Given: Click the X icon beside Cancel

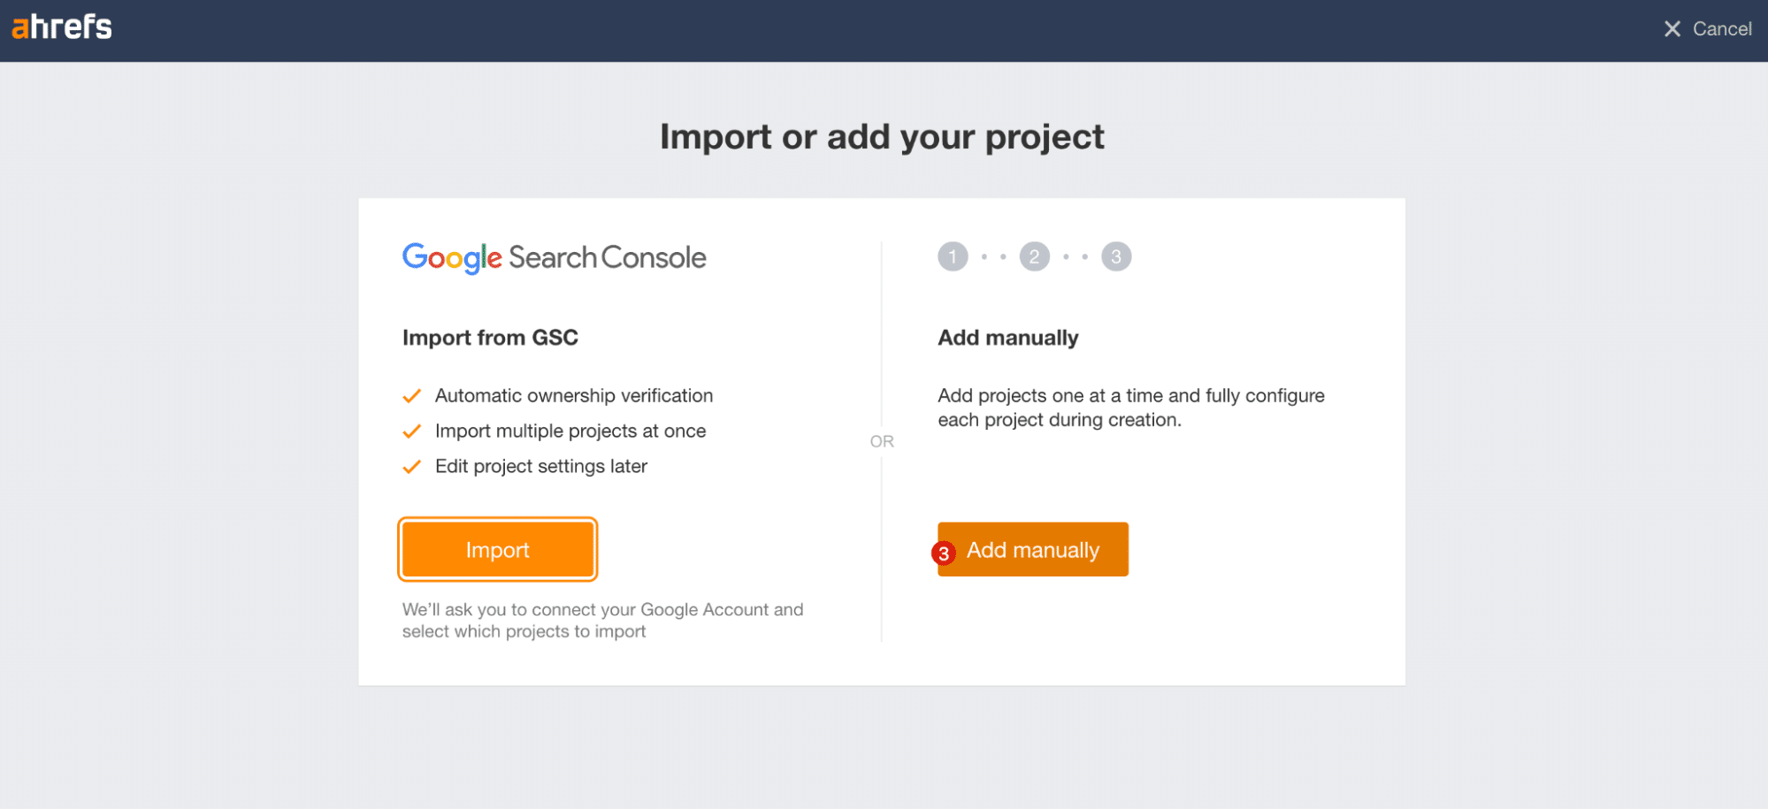Looking at the screenshot, I should (1672, 29).
